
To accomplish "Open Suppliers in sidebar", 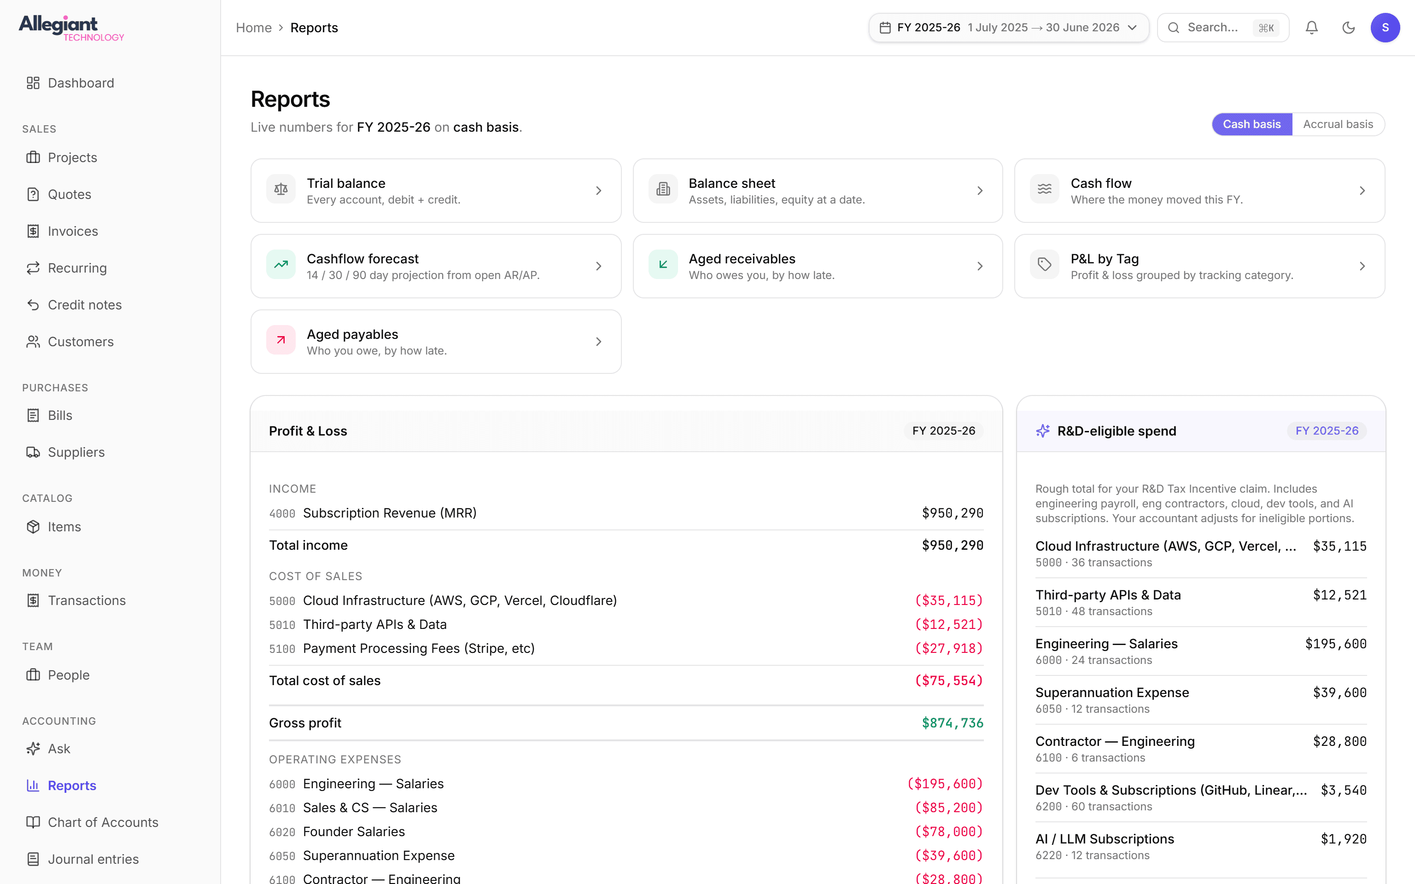I will click(110, 452).
